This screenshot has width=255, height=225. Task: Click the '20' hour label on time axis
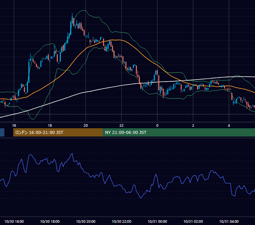tap(86, 126)
